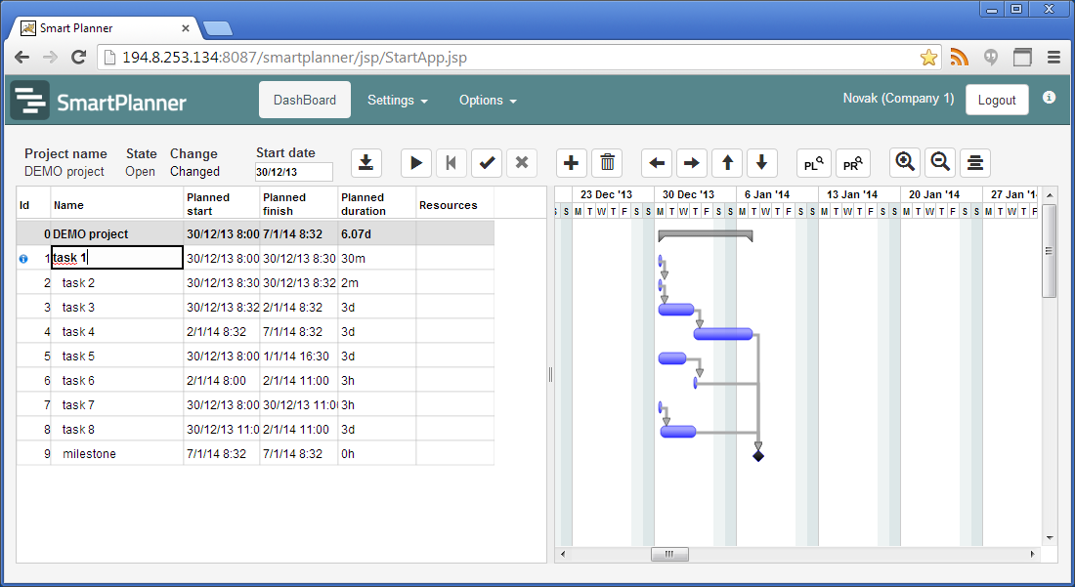Select the DashBoard tab
The height and width of the screenshot is (587, 1075).
pos(304,100)
